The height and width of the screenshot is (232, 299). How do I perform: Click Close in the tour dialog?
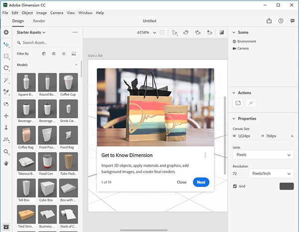[181, 182]
